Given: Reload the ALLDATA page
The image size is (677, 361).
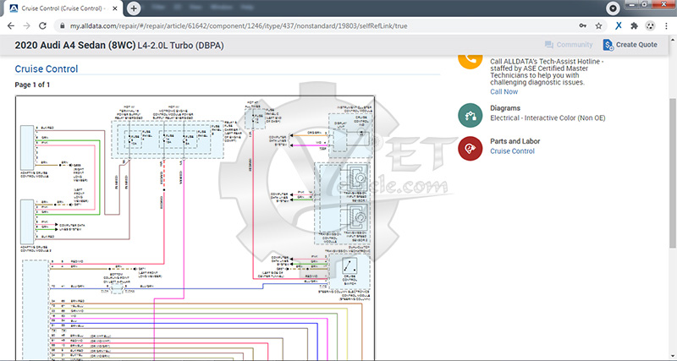Looking at the screenshot, I should tap(42, 26).
